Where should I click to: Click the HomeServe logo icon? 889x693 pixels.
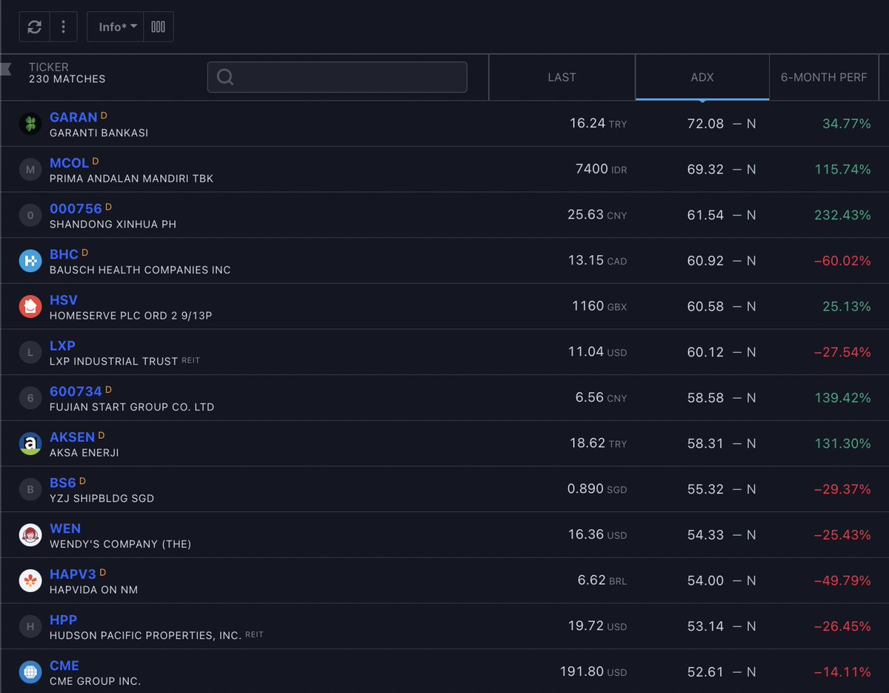(30, 307)
